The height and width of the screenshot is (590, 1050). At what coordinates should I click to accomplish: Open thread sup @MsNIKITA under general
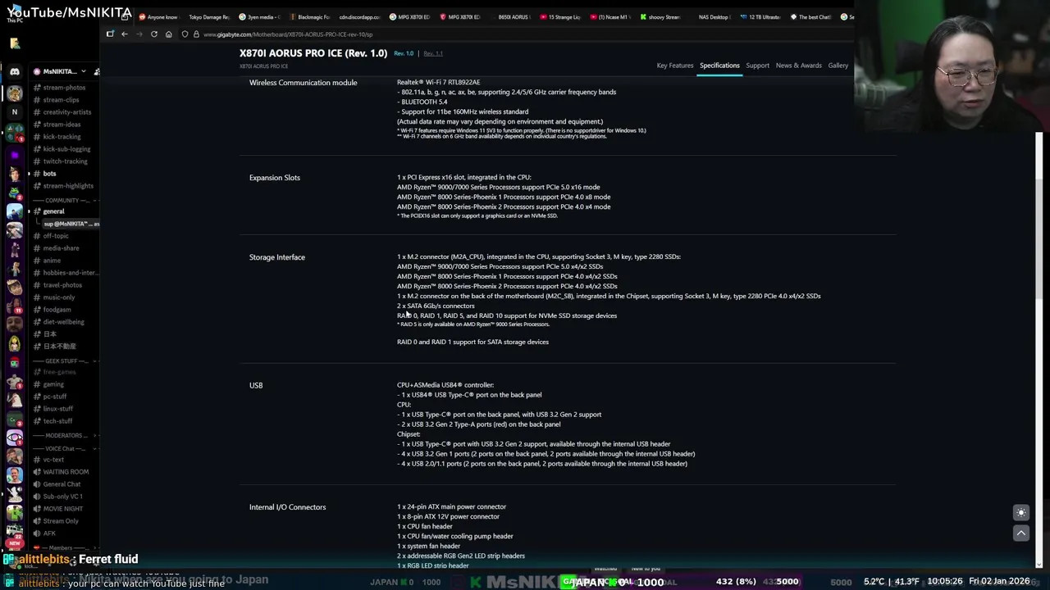(x=71, y=223)
